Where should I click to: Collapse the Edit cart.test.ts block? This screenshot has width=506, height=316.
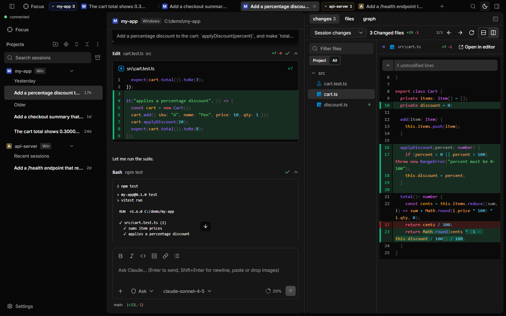click(x=296, y=53)
